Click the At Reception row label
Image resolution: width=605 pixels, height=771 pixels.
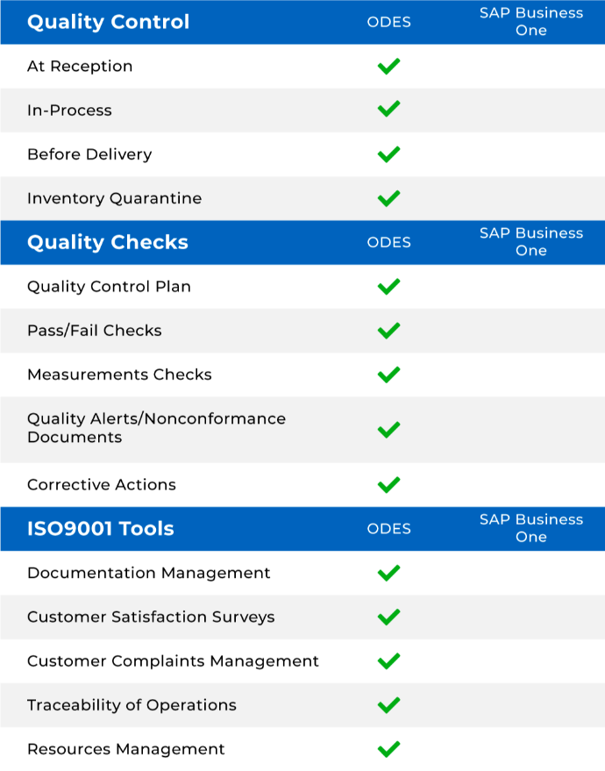coord(80,67)
